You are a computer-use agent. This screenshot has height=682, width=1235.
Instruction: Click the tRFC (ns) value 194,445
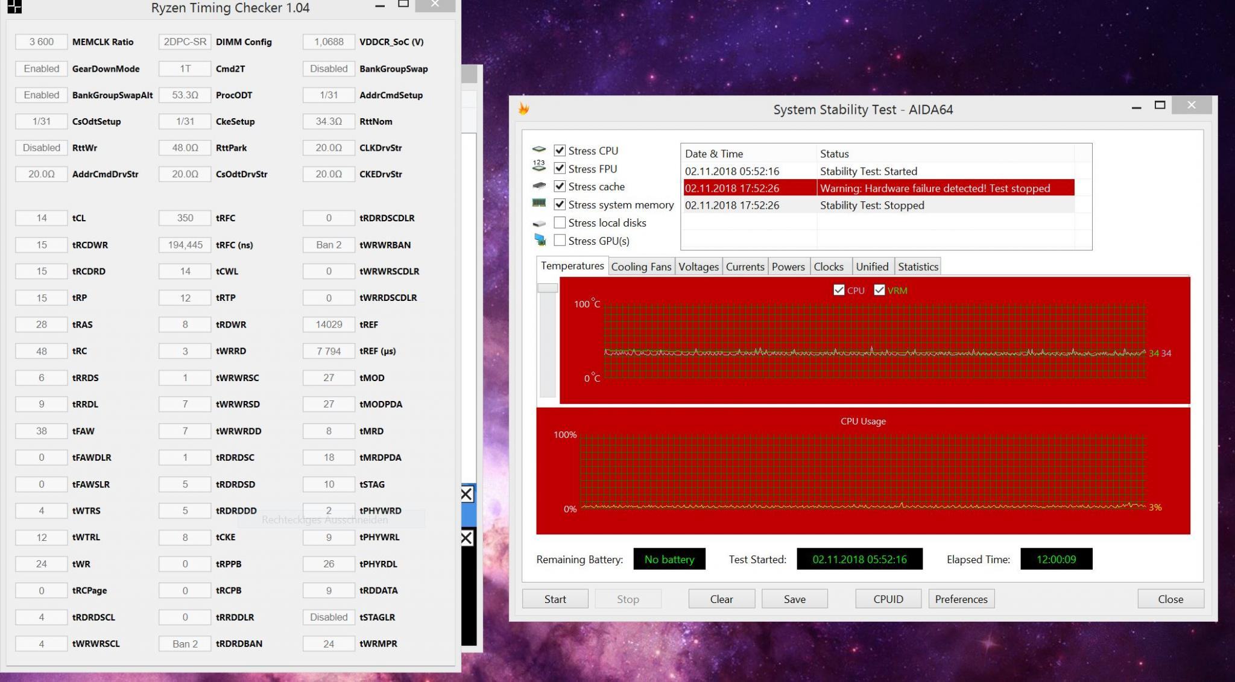click(185, 245)
